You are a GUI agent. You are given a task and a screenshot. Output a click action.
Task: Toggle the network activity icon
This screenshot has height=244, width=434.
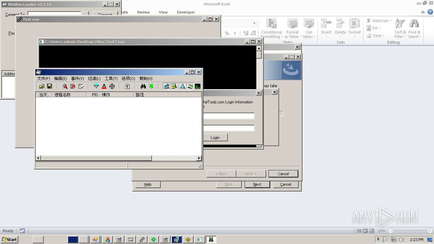click(182, 86)
